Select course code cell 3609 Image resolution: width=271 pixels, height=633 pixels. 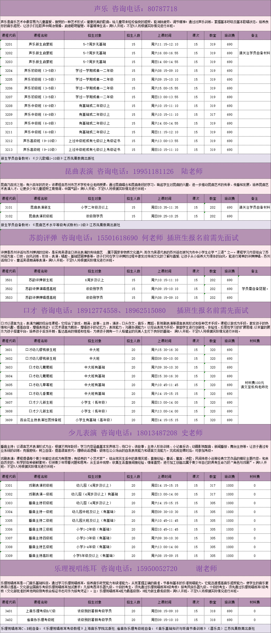pos(9,420)
